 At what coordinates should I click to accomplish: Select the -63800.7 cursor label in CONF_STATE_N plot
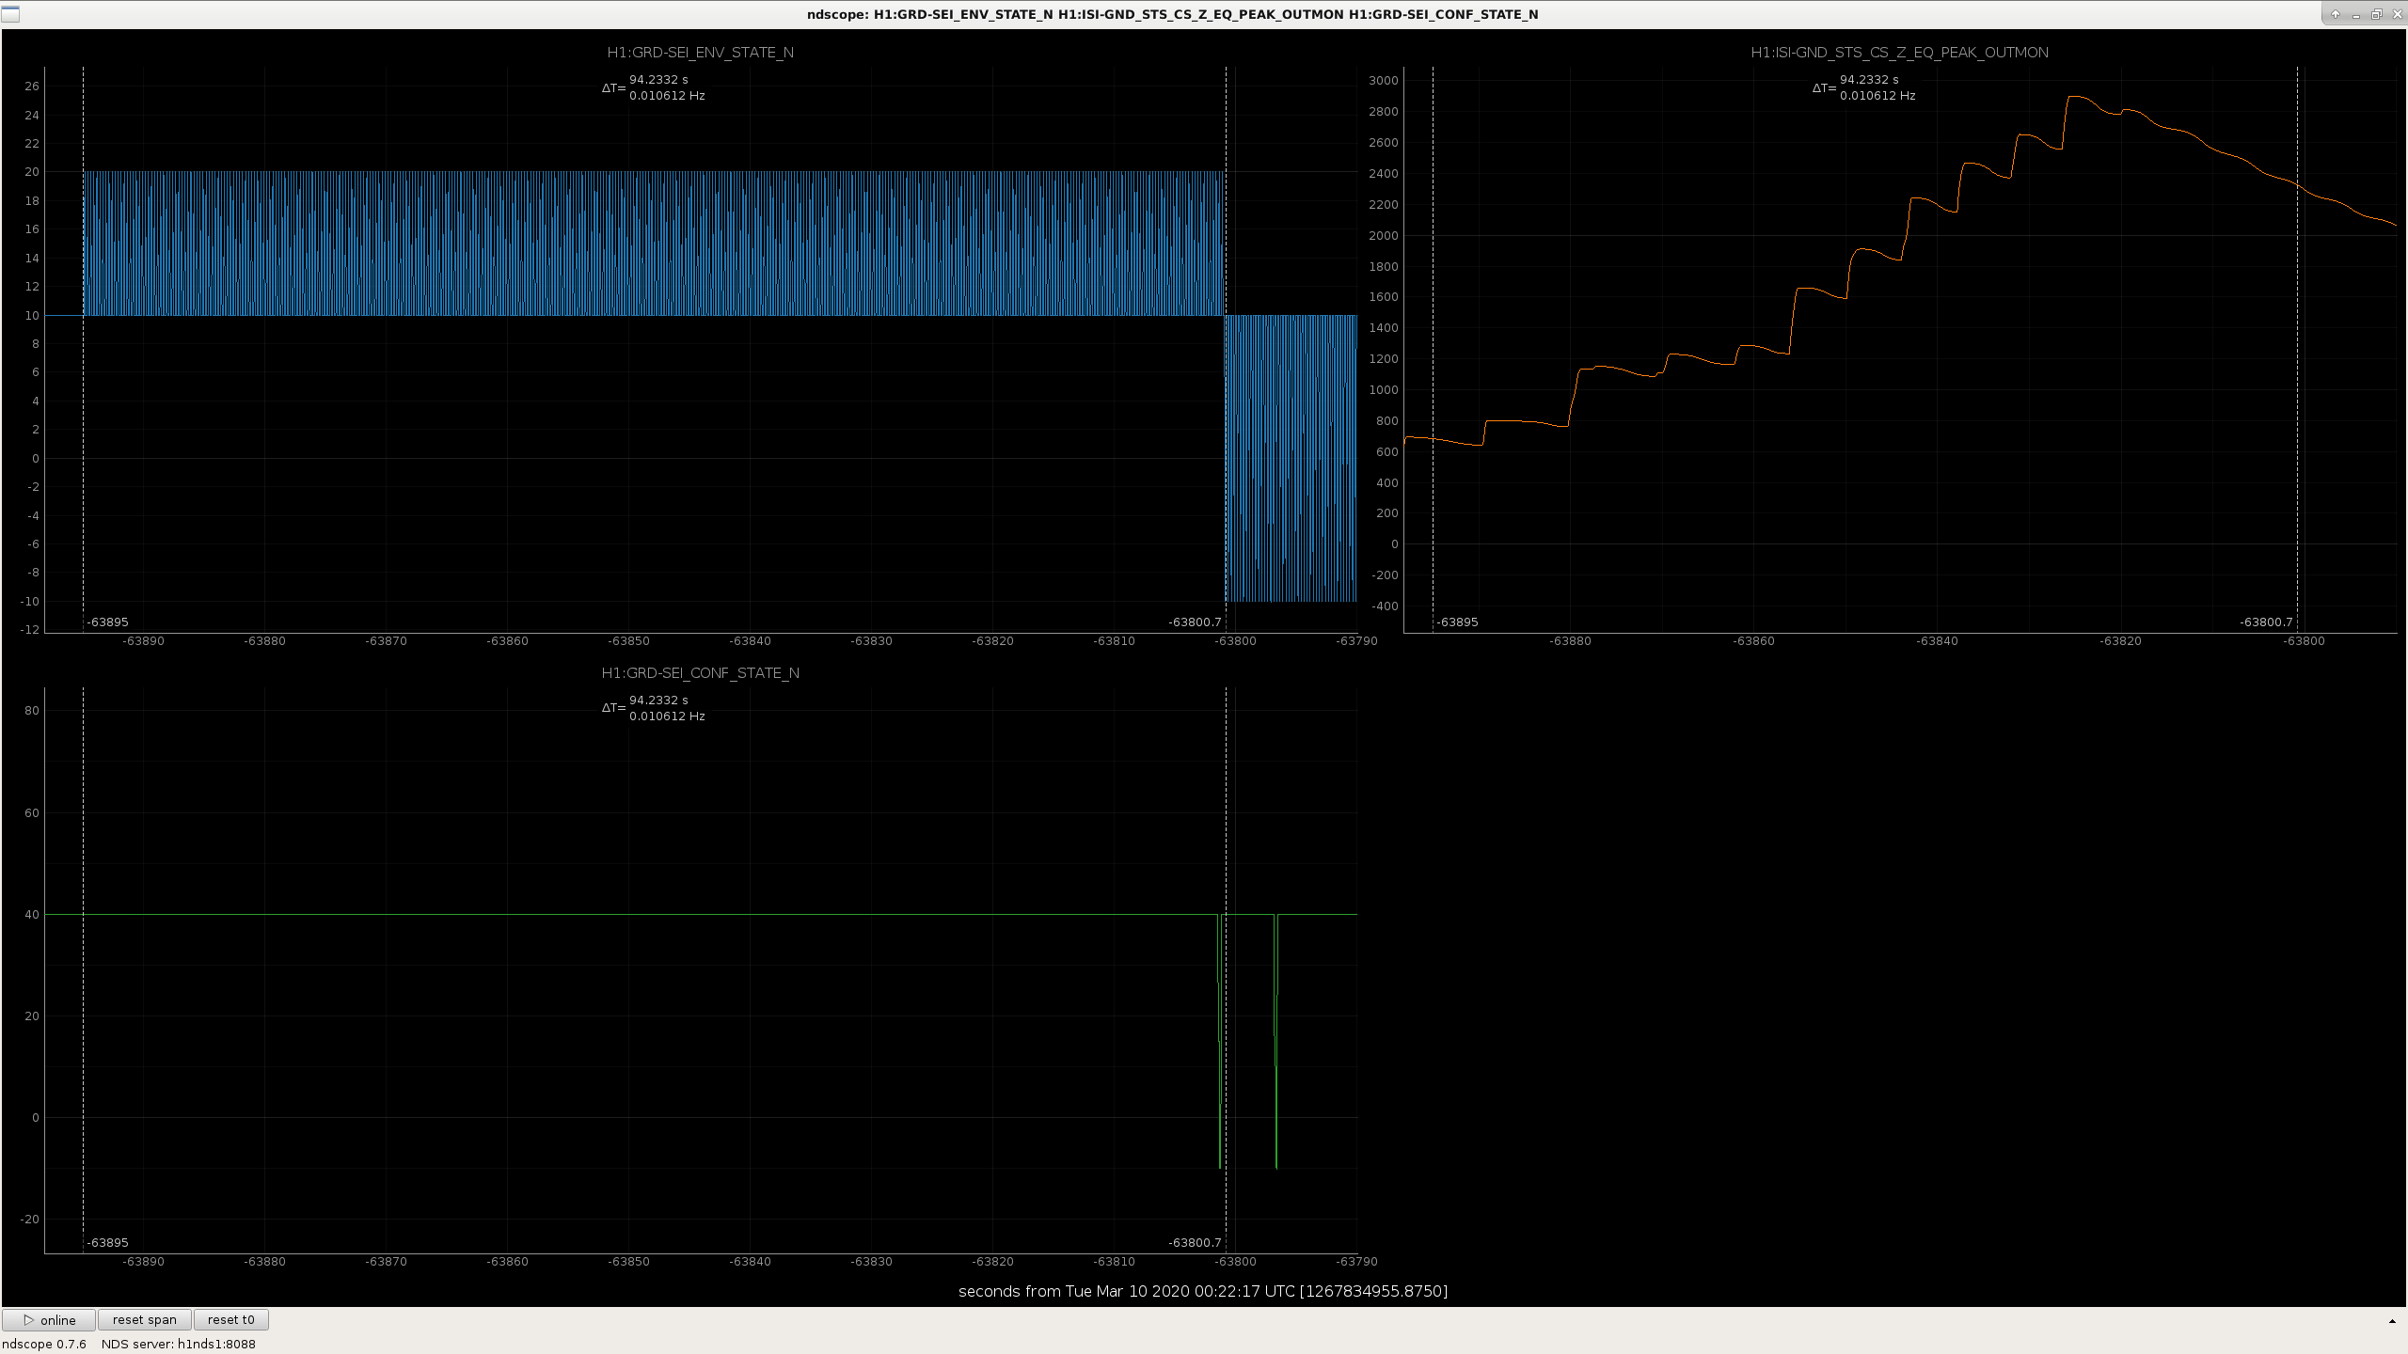[x=1195, y=1242]
